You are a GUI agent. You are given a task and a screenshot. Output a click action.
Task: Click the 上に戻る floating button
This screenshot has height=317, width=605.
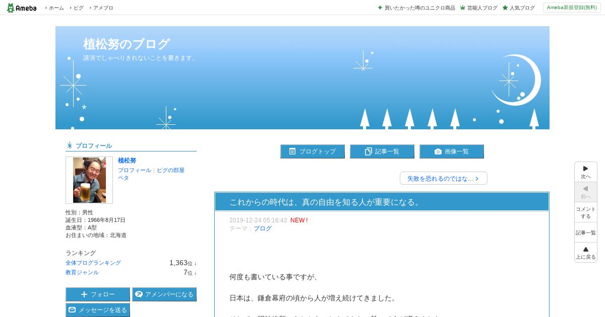click(586, 253)
